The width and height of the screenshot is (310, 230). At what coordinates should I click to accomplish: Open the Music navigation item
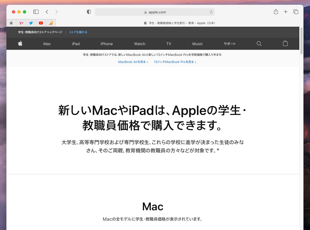tap(198, 44)
